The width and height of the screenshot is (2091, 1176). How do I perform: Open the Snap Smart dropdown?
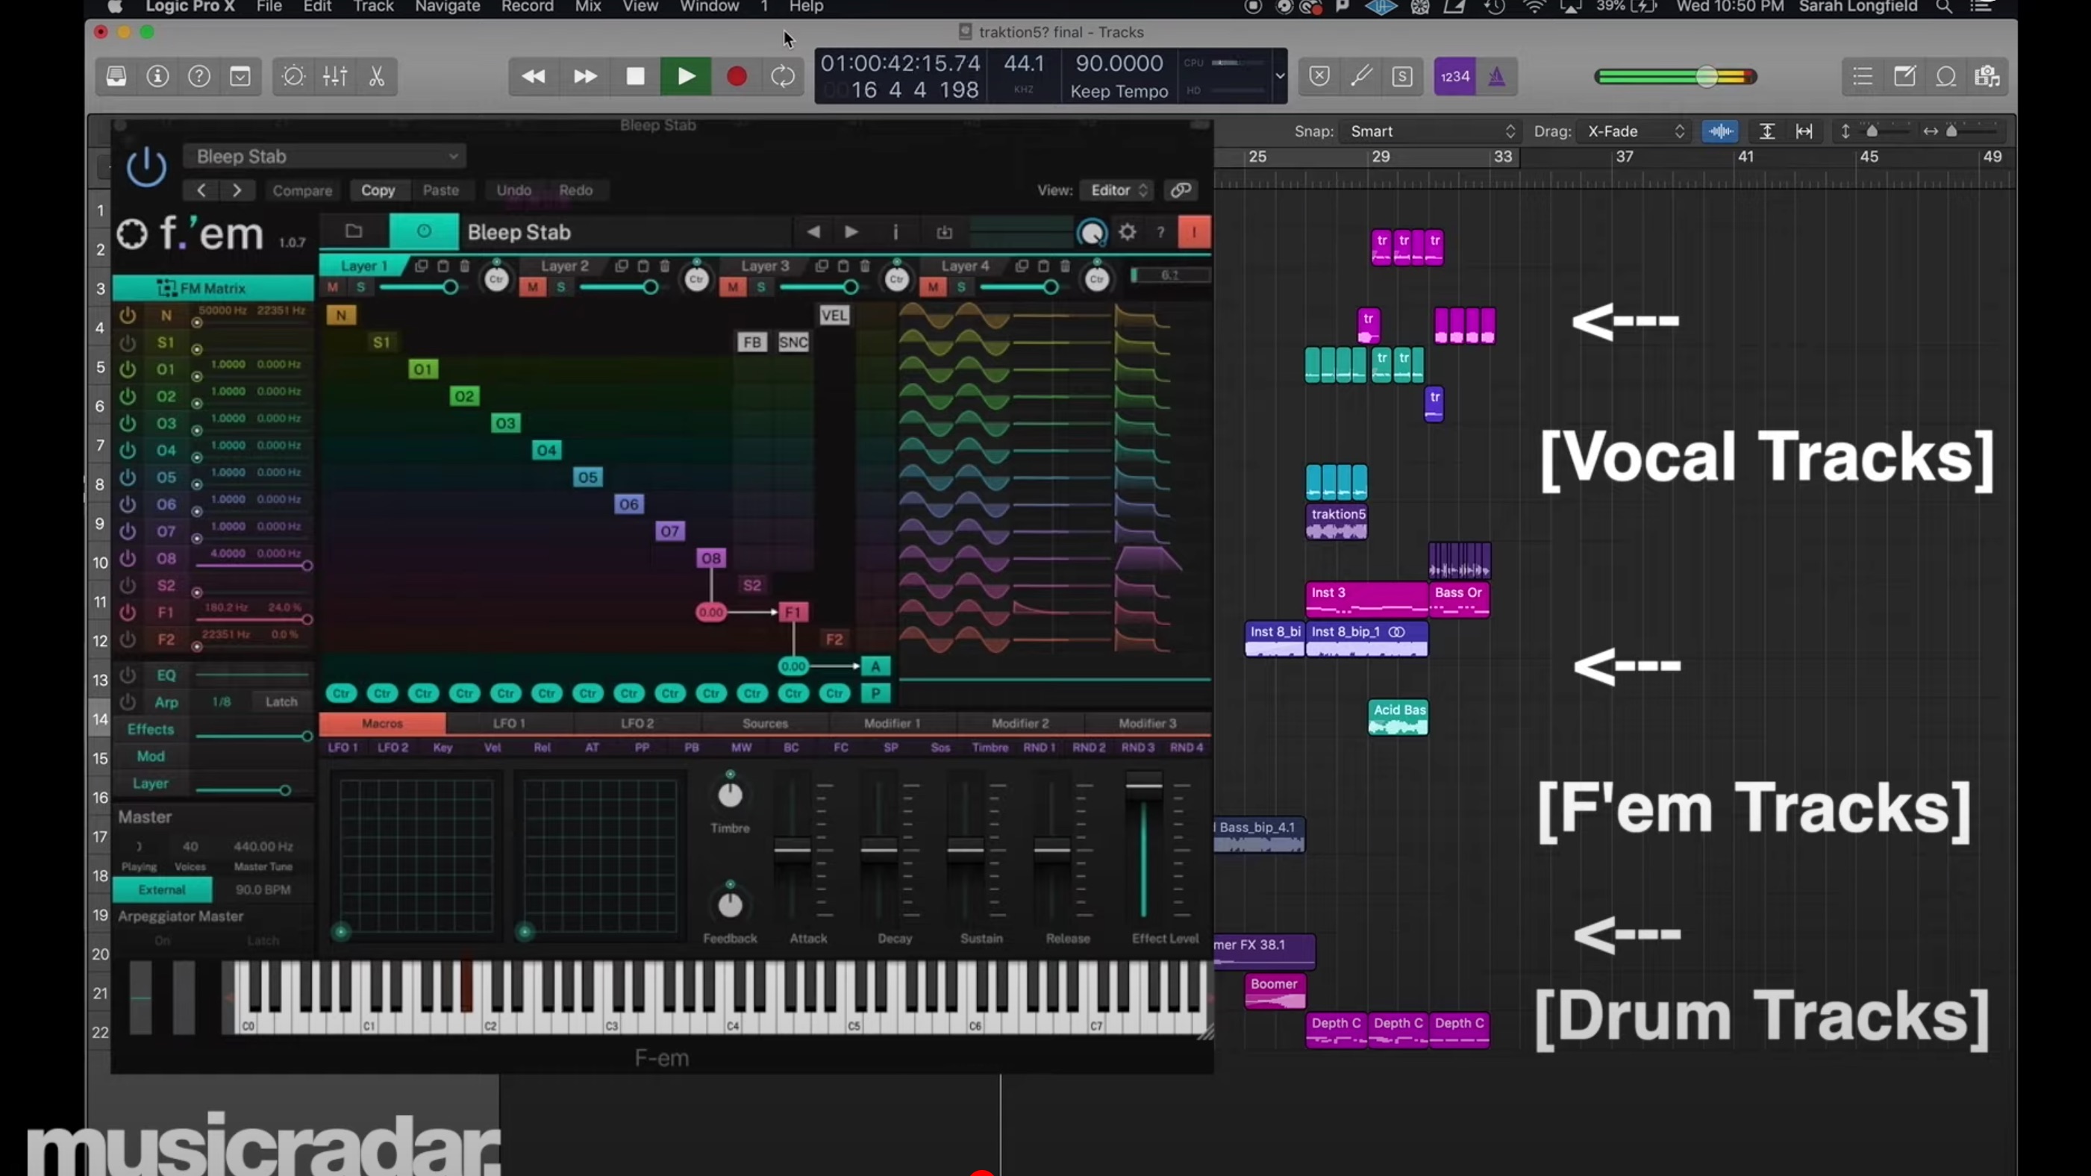click(x=1433, y=131)
